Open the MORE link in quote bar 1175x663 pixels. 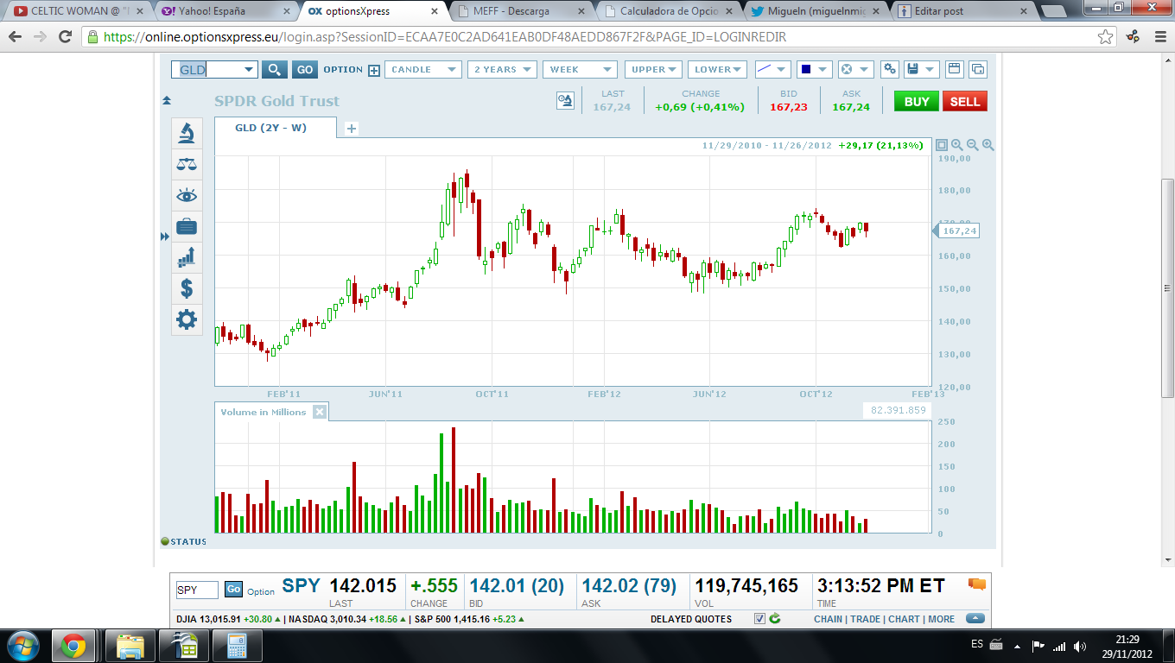[942, 619]
